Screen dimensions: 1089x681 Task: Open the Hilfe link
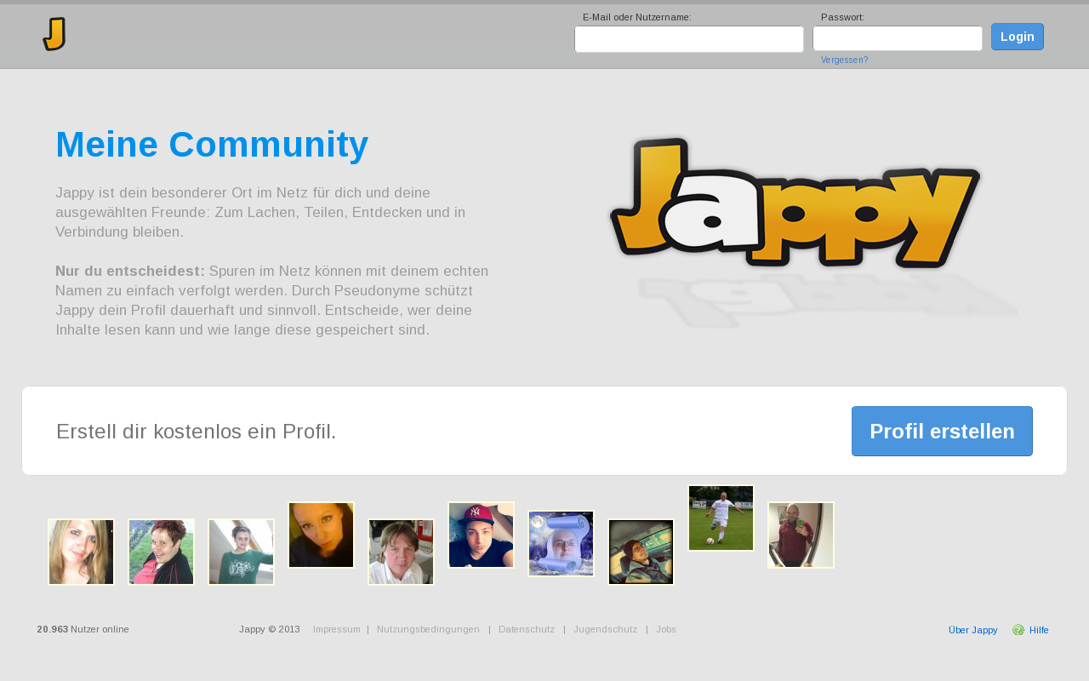point(1039,630)
